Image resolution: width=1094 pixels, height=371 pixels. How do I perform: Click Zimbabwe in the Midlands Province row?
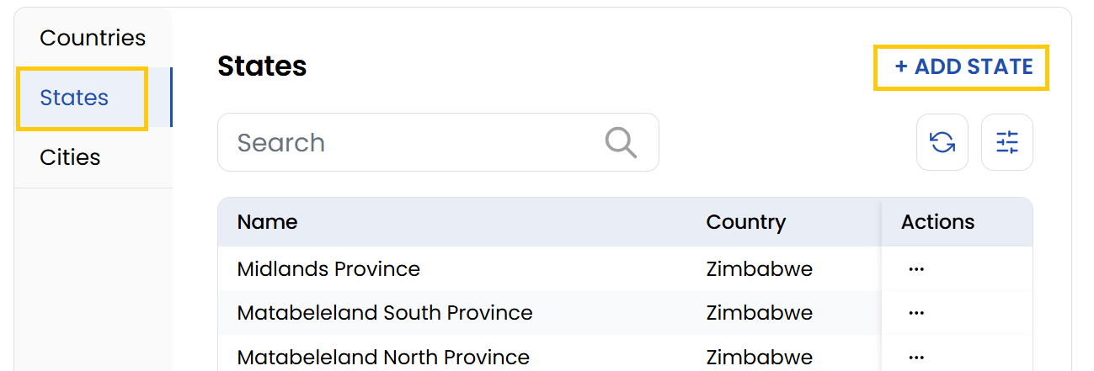coord(759,269)
